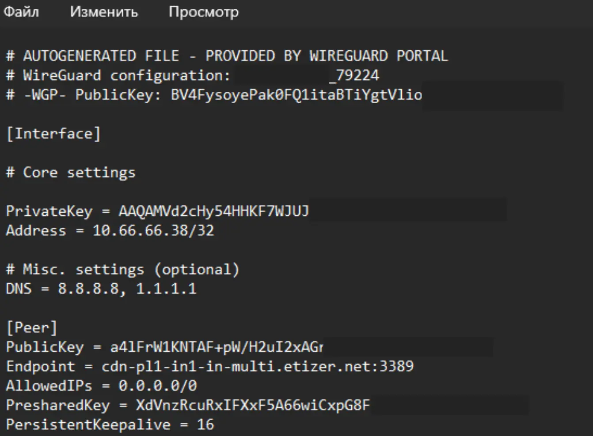Open the Файл menu
This screenshot has width=593, height=436.
point(21,11)
